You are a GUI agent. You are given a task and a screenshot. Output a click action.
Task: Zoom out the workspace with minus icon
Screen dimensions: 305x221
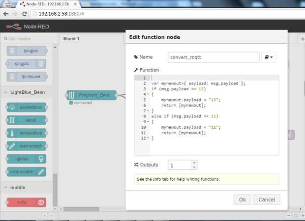[289, 216]
